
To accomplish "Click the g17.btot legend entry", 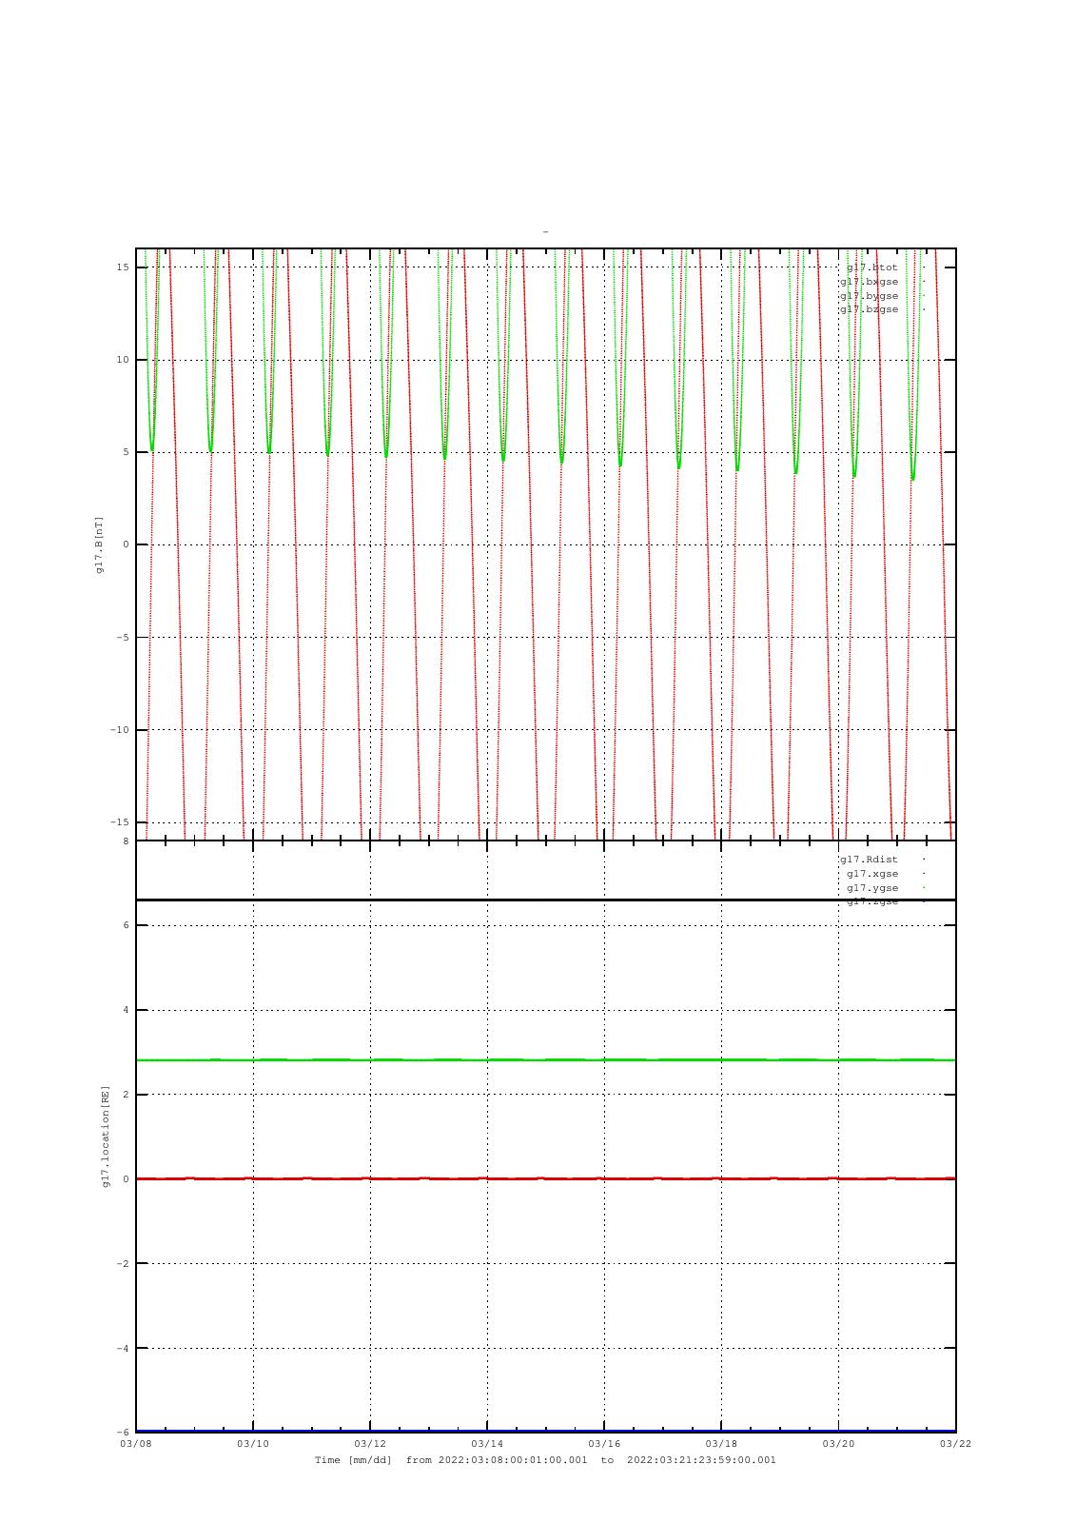I will (872, 267).
